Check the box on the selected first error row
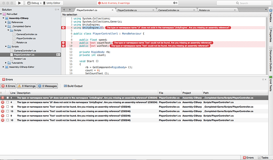273x160 pixels. (x=8, y=98)
